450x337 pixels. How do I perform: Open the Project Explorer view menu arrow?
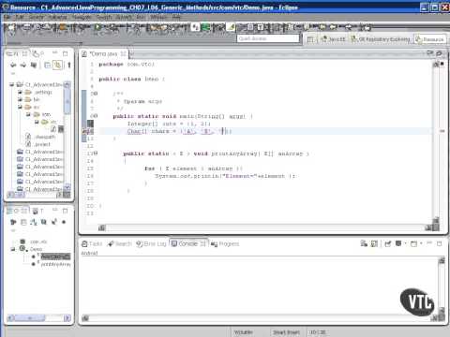13,74
